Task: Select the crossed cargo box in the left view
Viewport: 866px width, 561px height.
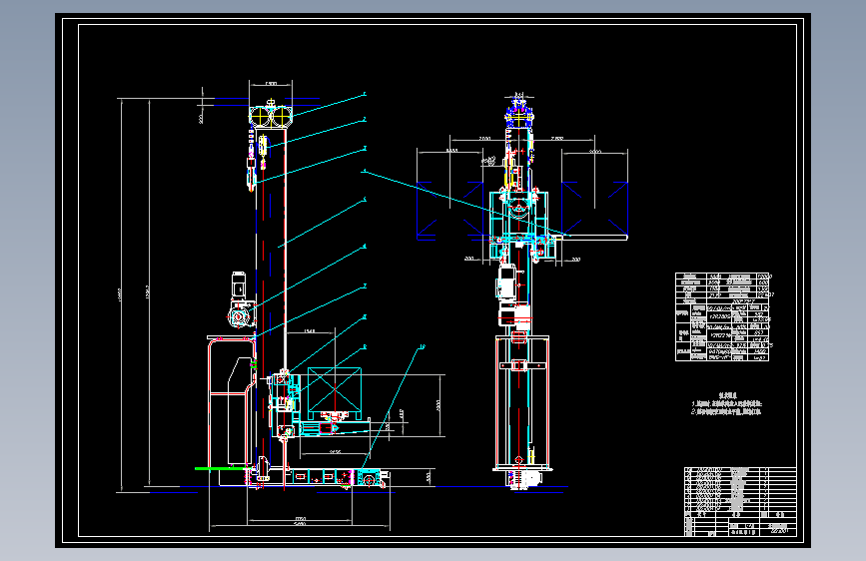Action: point(335,389)
